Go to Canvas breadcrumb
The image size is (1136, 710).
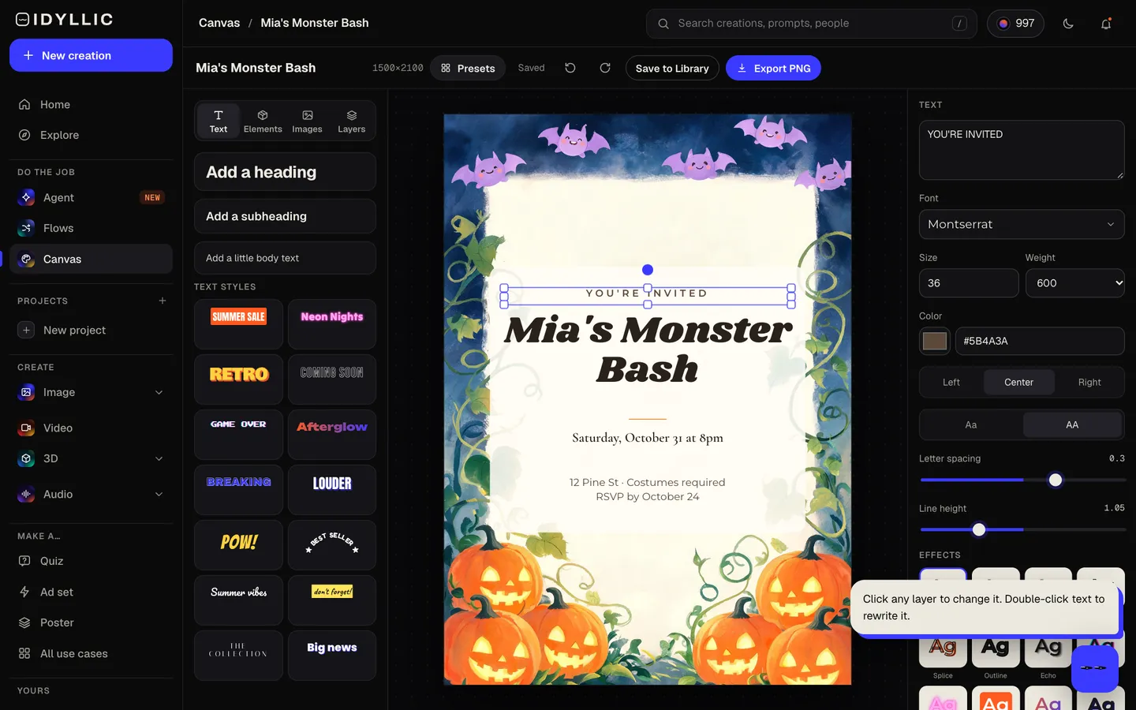pyautogui.click(x=219, y=23)
